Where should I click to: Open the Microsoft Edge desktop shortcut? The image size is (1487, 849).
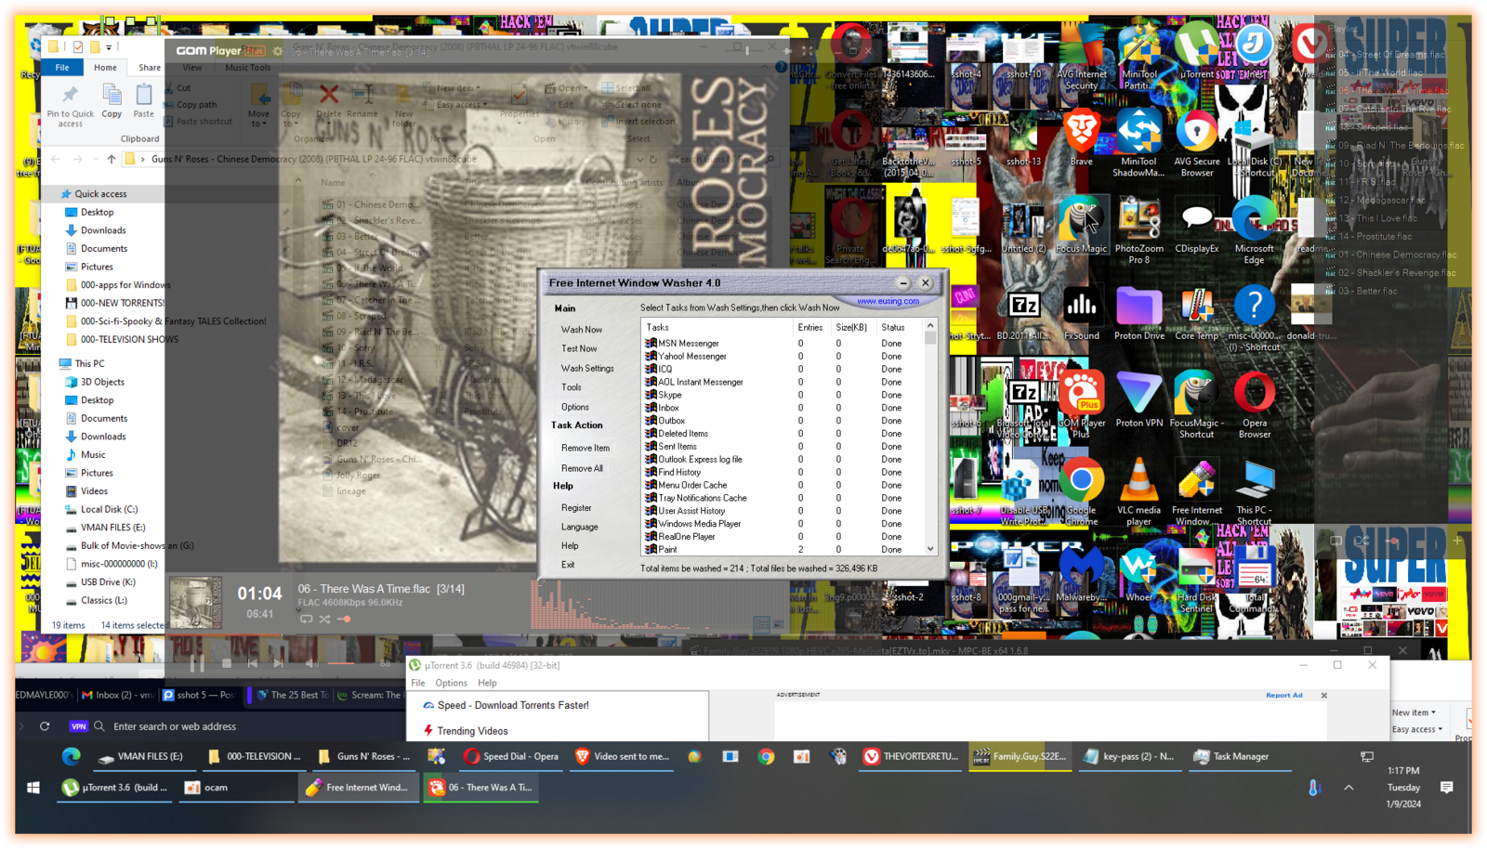click(x=1254, y=229)
